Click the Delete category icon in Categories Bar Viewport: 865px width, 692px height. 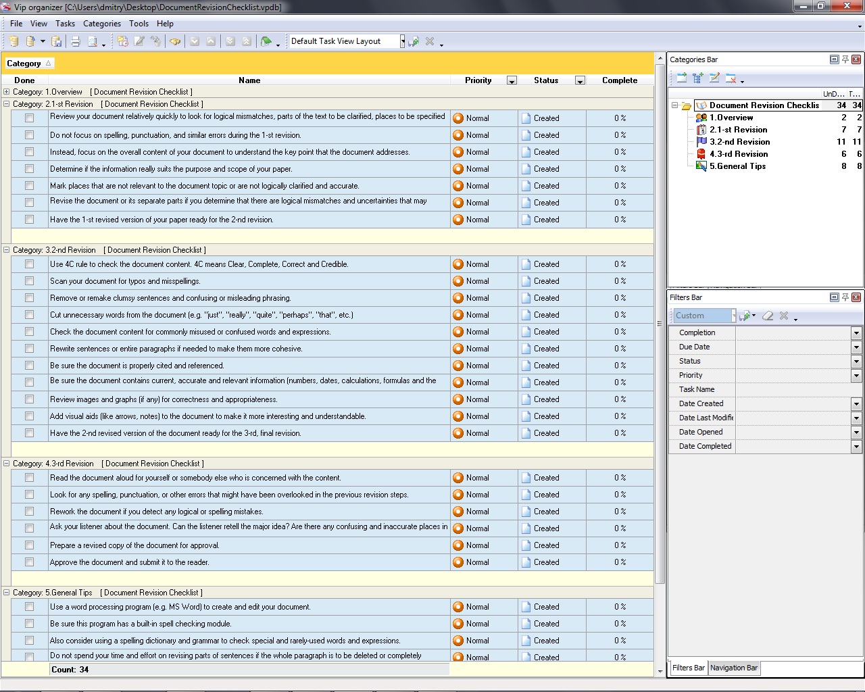731,78
